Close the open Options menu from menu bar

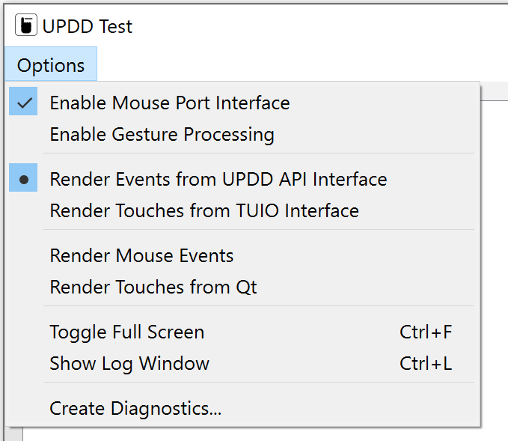coord(51,64)
